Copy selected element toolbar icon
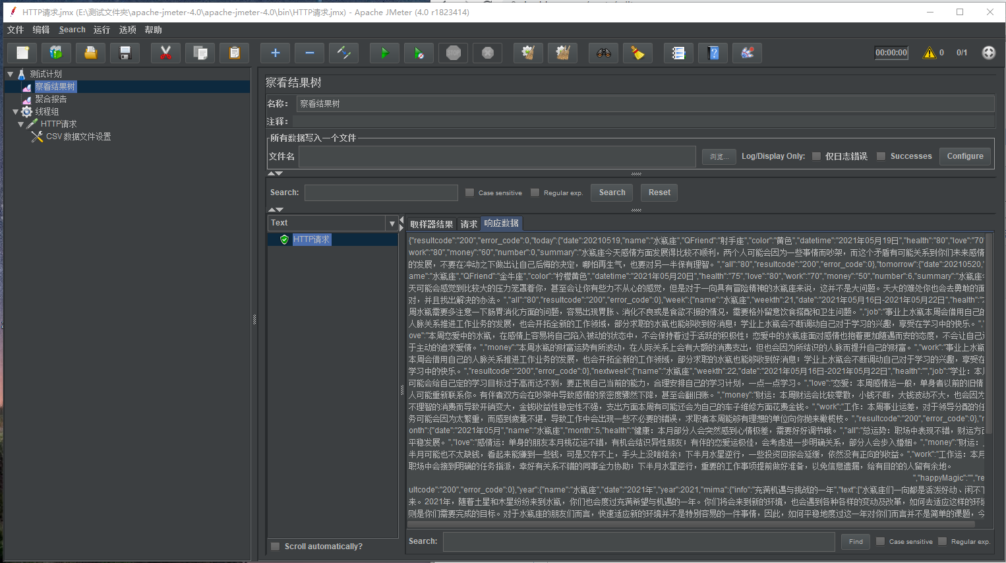The image size is (1006, 563). pyautogui.click(x=200, y=53)
